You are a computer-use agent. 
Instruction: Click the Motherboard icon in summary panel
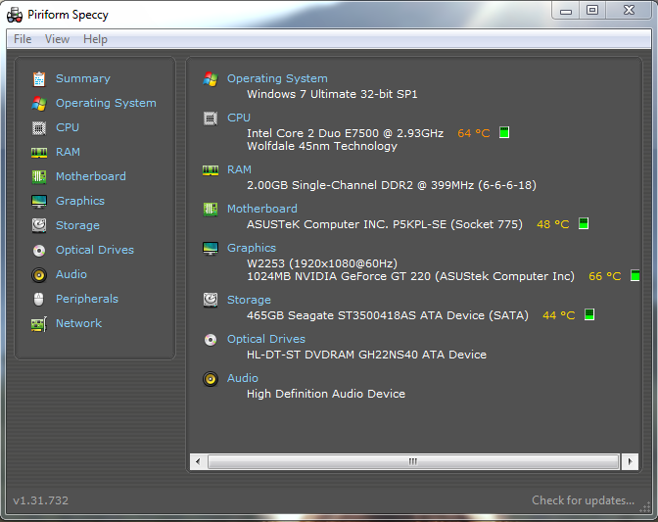[211, 209]
